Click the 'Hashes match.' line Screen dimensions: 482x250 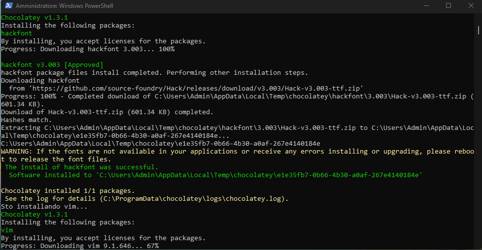[27, 120]
